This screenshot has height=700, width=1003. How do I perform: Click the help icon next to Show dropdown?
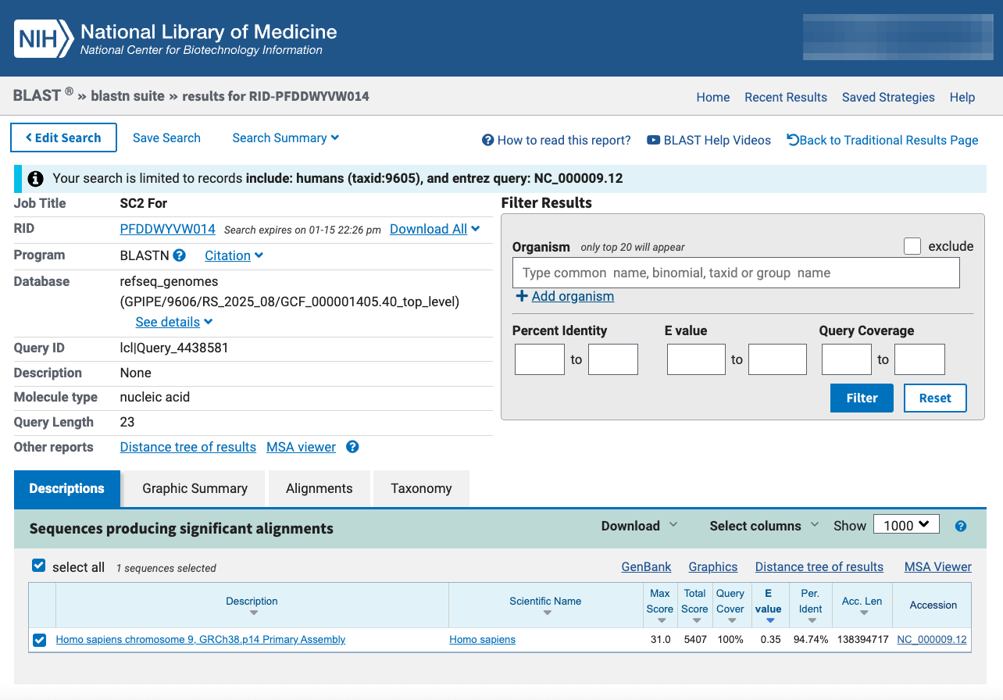(x=961, y=527)
